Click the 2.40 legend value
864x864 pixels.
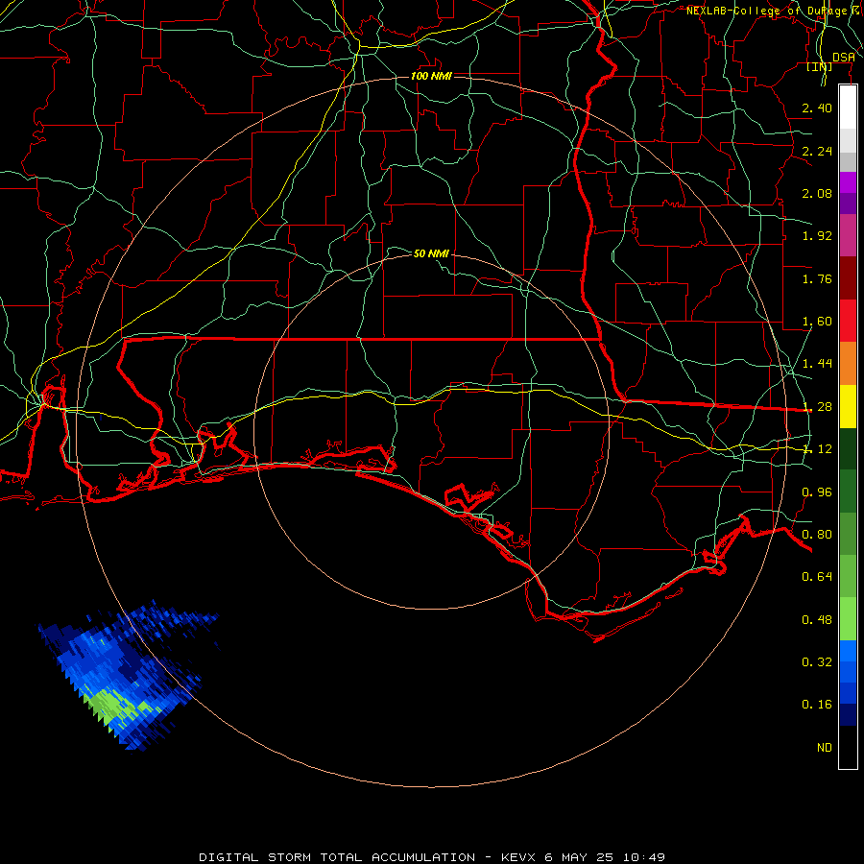tap(817, 108)
